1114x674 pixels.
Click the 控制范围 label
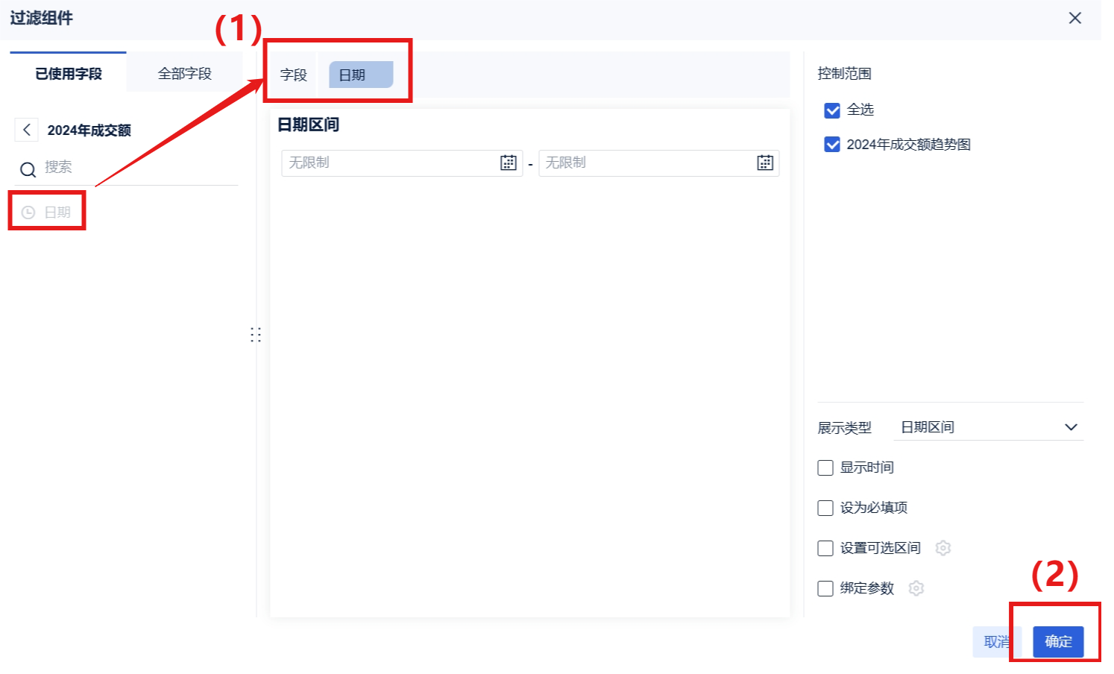pos(844,73)
